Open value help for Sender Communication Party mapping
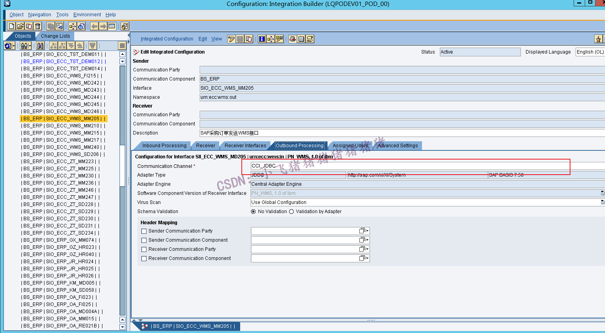This screenshot has width=605, height=333. (364, 231)
